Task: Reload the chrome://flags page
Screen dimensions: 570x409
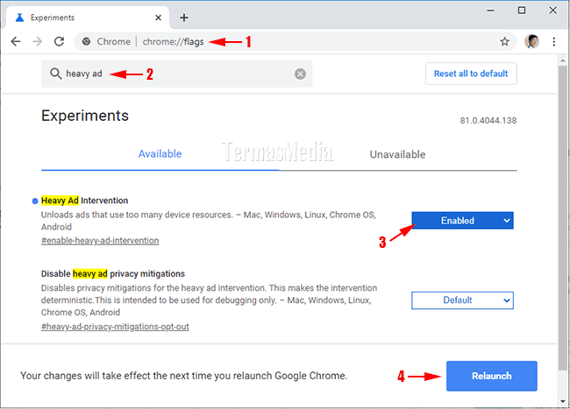Action: tap(60, 42)
